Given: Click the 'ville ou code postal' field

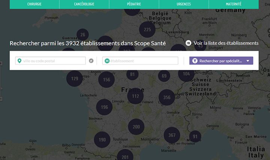Looking at the screenshot, I should click(51, 61).
